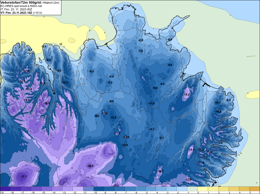
Task: Select the -10.3 temperature label
Action: 218,102
